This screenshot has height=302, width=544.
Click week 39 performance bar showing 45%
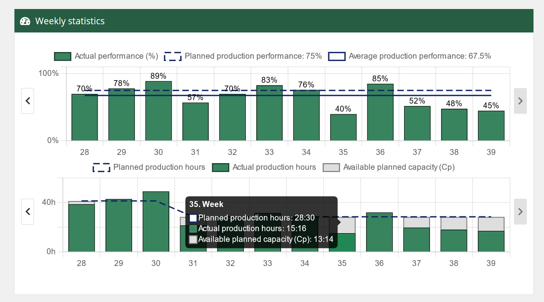491,126
